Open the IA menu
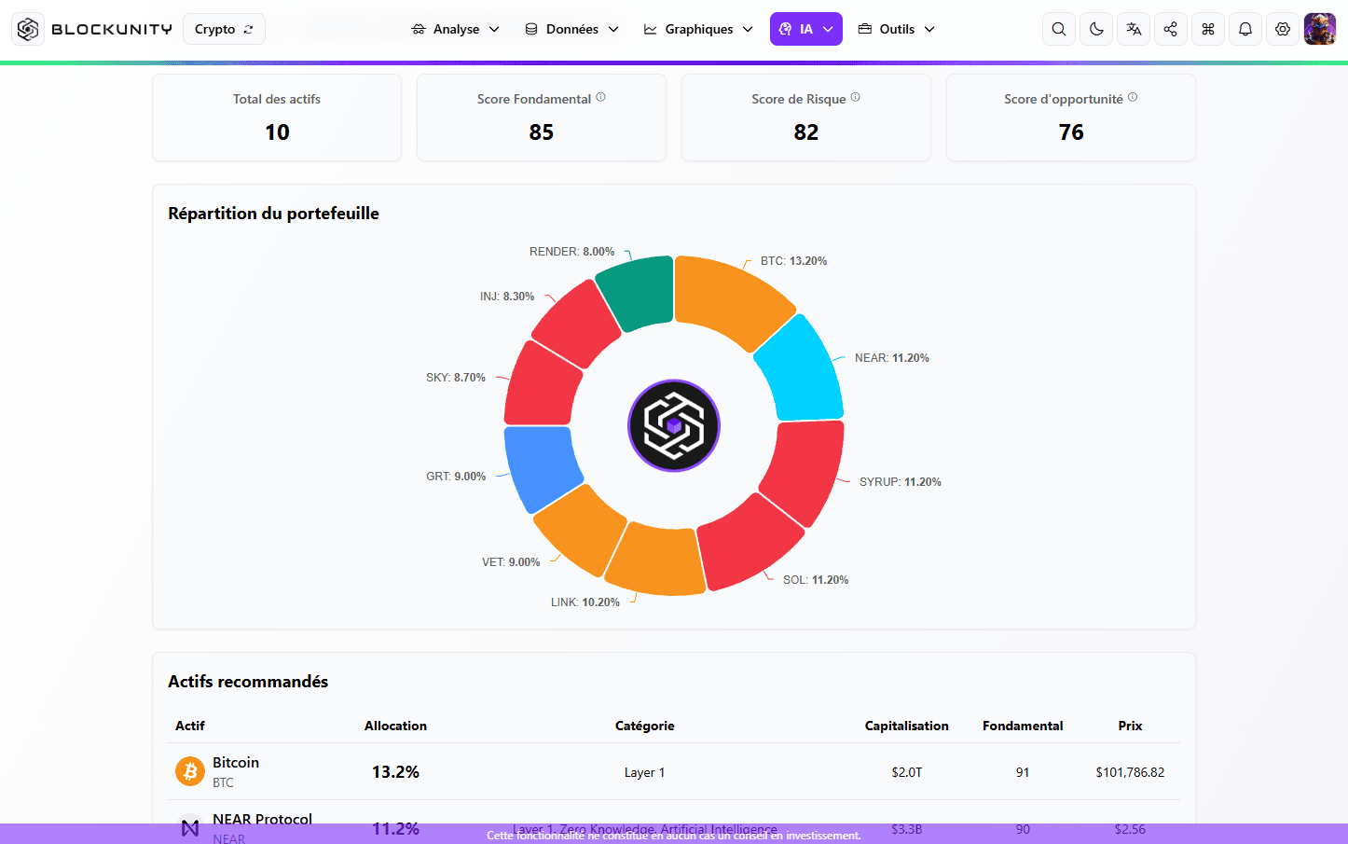 click(806, 29)
